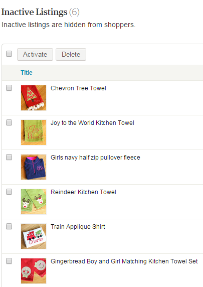Select the Joy to the World listing checkbox
203x287 pixels.
tap(9, 122)
